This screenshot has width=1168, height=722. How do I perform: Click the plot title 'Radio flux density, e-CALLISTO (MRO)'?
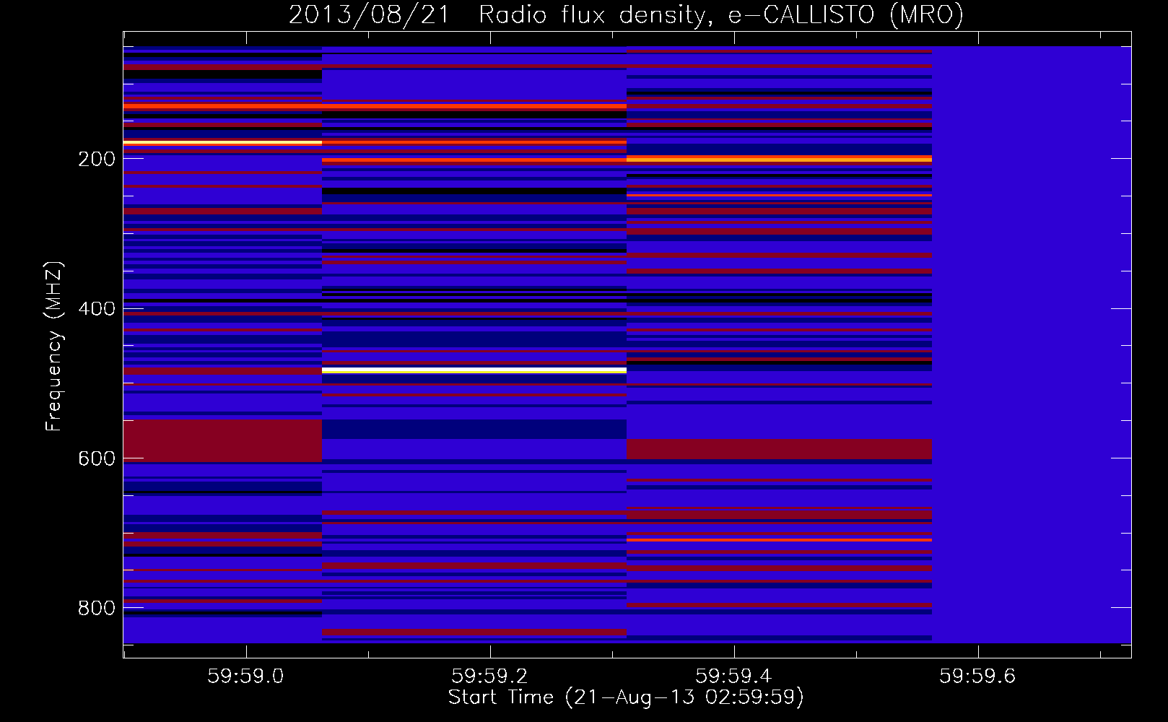pyautogui.click(x=720, y=15)
